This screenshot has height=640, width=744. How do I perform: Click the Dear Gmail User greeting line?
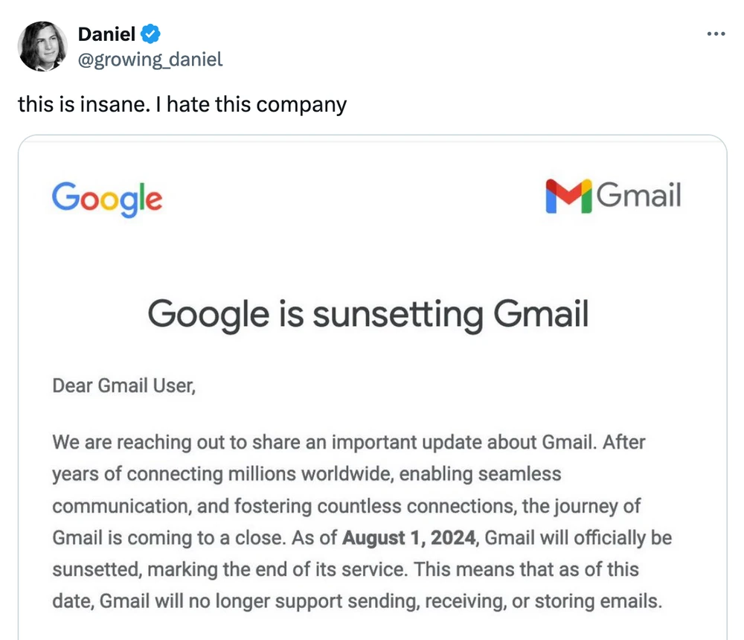pos(124,385)
